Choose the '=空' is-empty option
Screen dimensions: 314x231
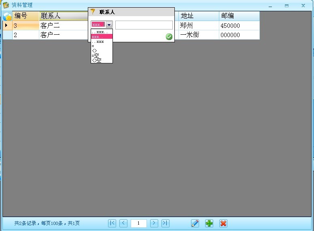tap(102, 55)
